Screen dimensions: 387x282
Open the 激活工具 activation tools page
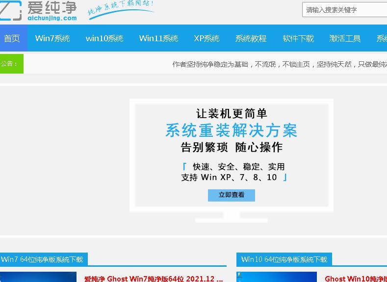point(345,38)
